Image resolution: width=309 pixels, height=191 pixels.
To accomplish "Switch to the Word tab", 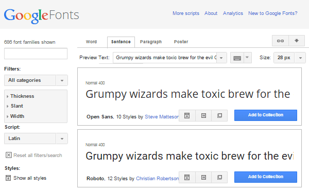I will point(91,42).
